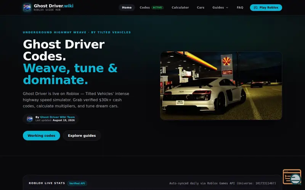Image resolution: width=305 pixels, height=190 pixels.
Task: Click the Explore guides button
Action: (82, 136)
